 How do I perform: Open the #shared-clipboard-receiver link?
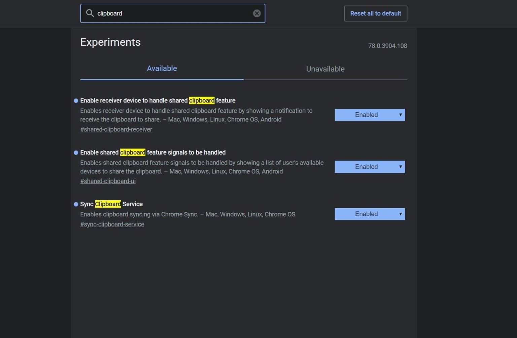coord(116,129)
